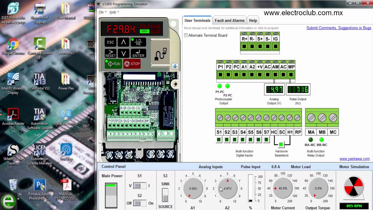
Task: Toggle the green square under terminal S2
Action: (x=227, y=140)
